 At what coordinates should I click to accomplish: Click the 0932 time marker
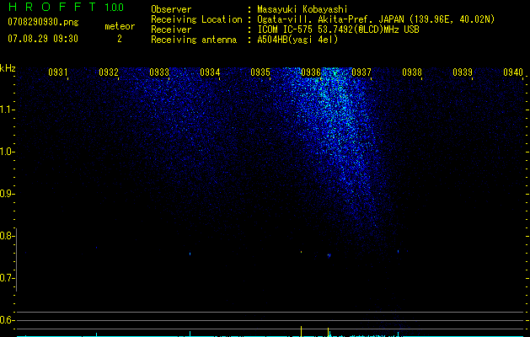pos(109,72)
